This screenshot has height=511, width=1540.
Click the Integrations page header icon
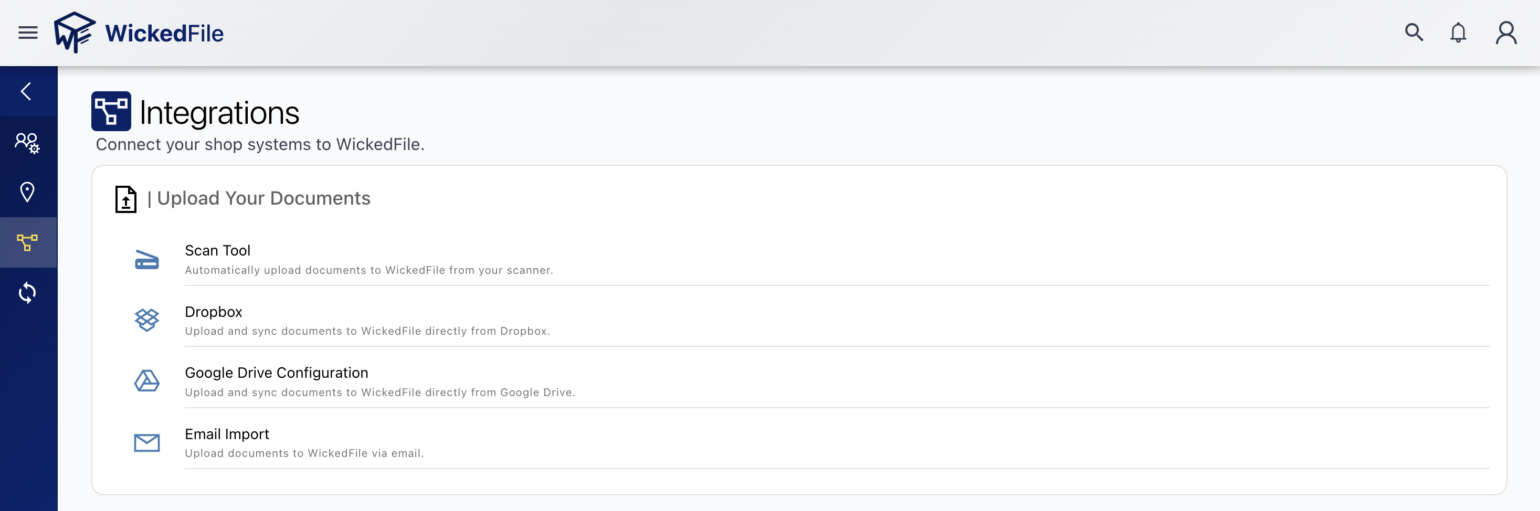(x=111, y=111)
